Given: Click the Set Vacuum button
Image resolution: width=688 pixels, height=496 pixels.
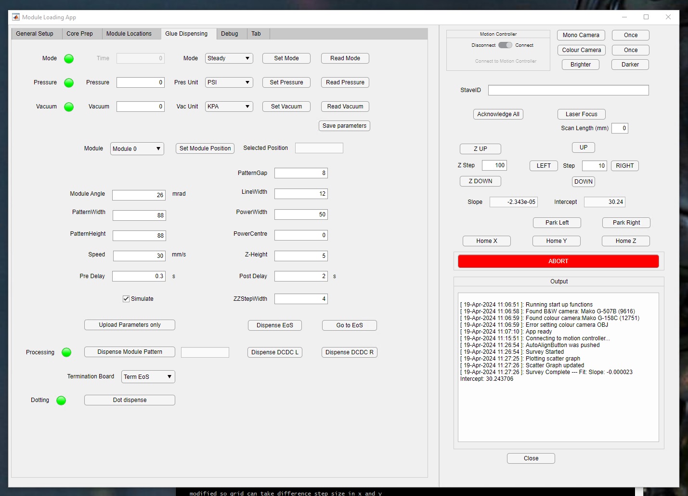Looking at the screenshot, I should tap(286, 107).
